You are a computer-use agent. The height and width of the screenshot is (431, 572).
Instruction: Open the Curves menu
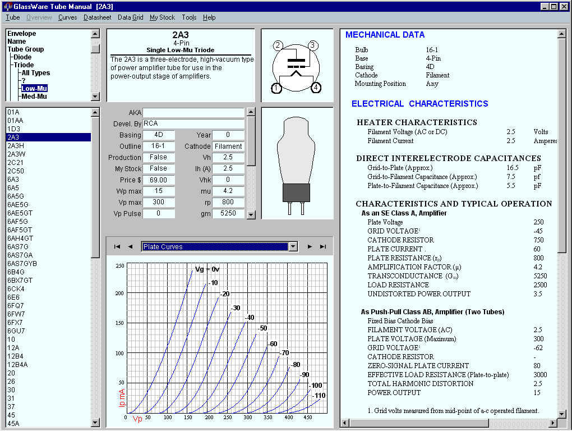[67, 17]
